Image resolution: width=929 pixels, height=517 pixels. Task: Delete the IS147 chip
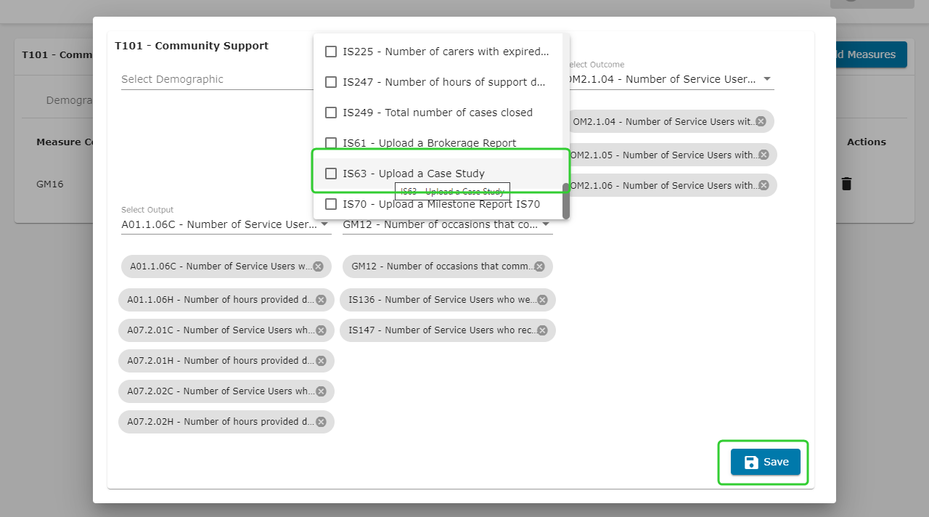[x=542, y=330]
